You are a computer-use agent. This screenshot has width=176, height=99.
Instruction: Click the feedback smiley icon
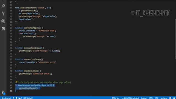tap(170, 98)
